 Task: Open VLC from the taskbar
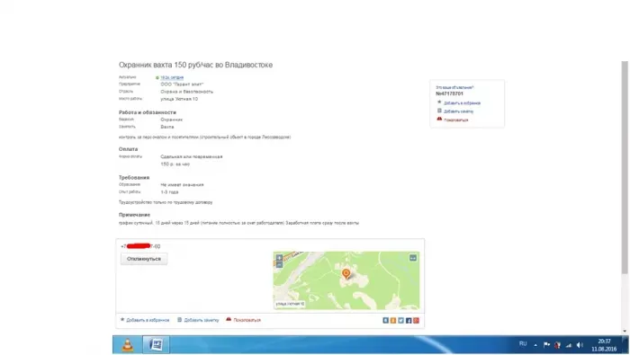(x=128, y=345)
